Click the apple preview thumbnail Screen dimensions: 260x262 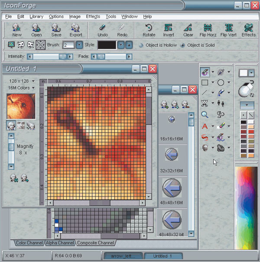(21, 106)
